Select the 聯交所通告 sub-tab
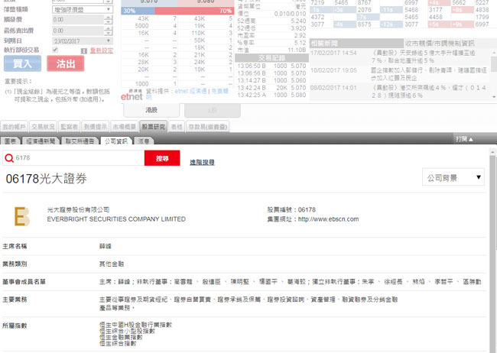The image size is (497, 353). (x=80, y=141)
